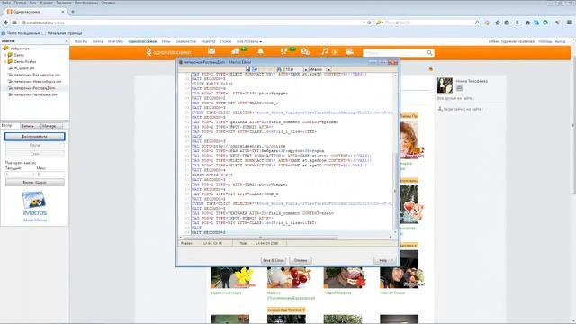Click Часто посещаемые bookmarks item
The height and width of the screenshot is (324, 576).
pyautogui.click(x=21, y=33)
